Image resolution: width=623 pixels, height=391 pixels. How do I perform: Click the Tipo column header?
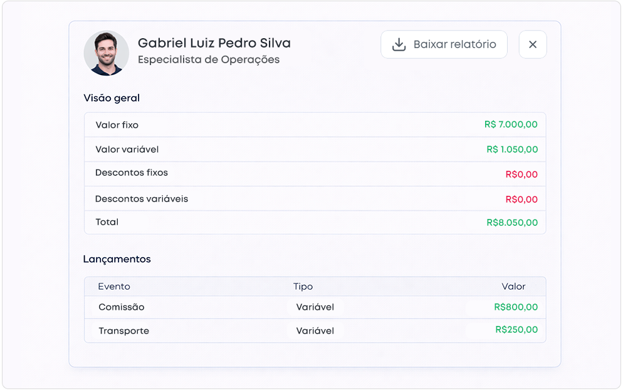click(x=303, y=287)
